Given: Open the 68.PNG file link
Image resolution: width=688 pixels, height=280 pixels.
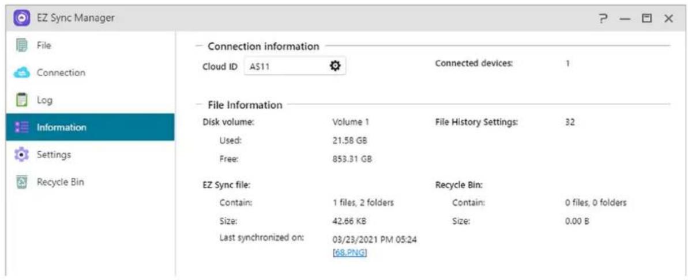Looking at the screenshot, I should [350, 252].
